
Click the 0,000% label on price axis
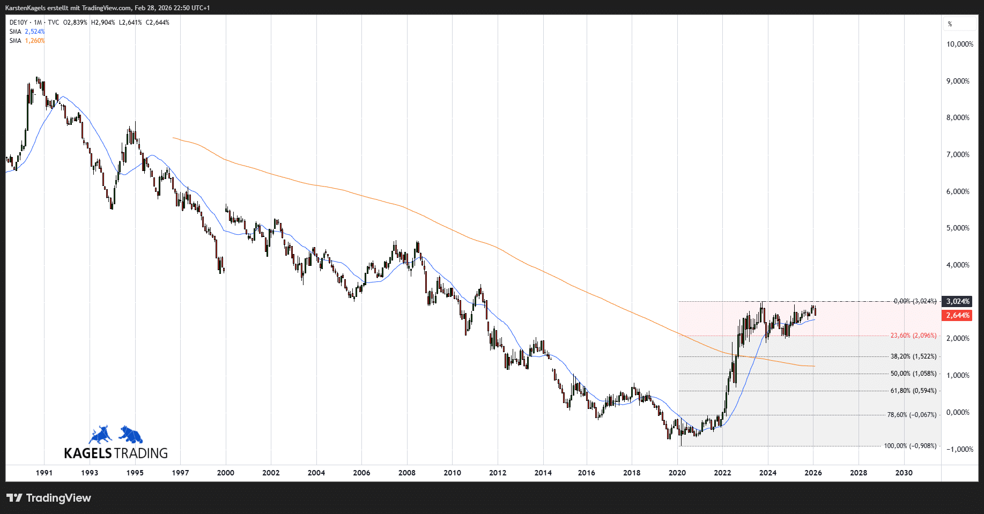tap(958, 412)
